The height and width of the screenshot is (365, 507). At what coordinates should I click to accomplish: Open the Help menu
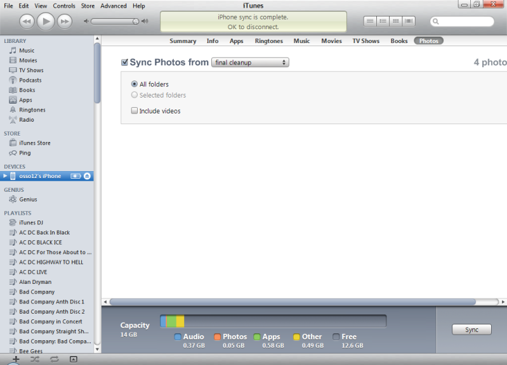[139, 6]
